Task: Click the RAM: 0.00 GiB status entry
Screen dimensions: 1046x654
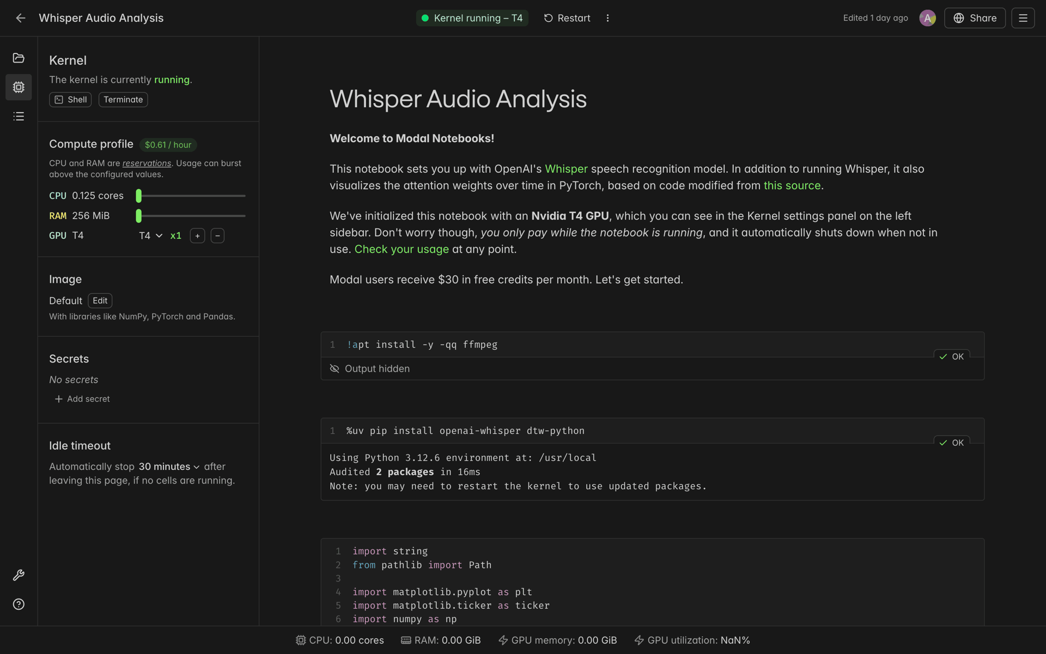Action: [441, 640]
